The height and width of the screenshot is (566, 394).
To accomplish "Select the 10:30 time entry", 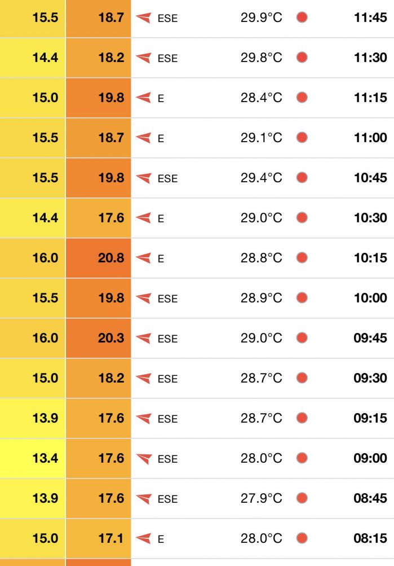I will [370, 218].
